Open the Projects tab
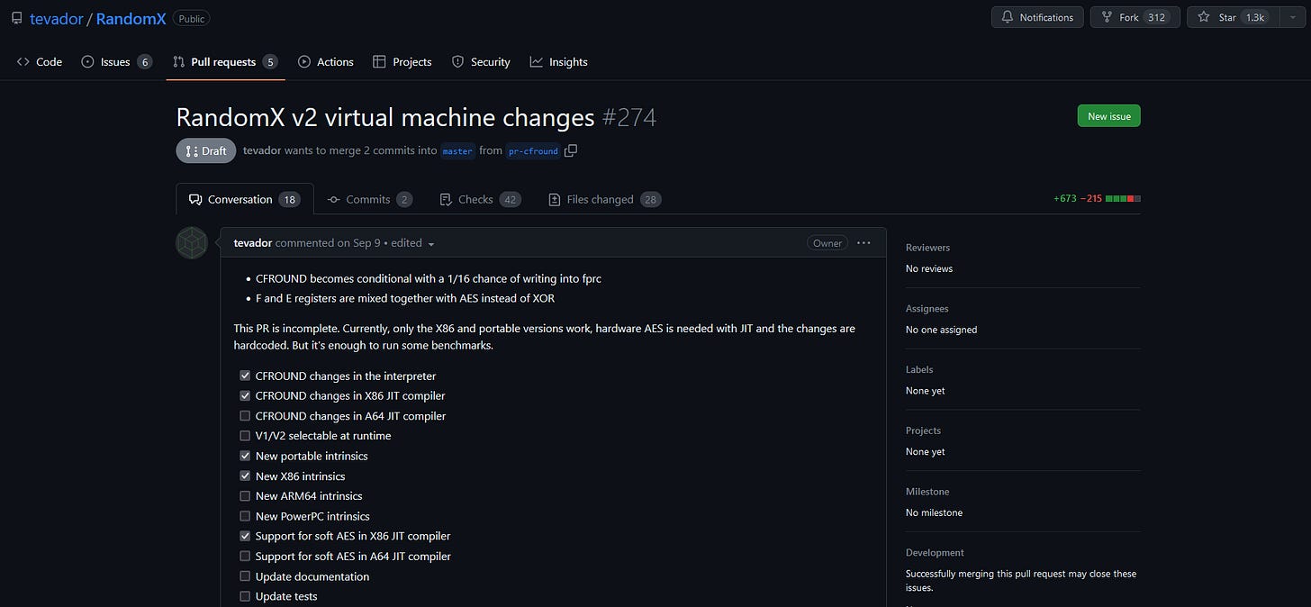This screenshot has width=1311, height=607. coord(402,62)
